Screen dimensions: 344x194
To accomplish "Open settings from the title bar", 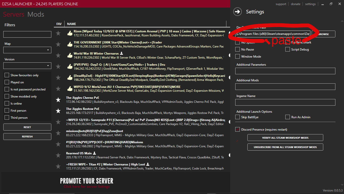I will click(x=310, y=4).
